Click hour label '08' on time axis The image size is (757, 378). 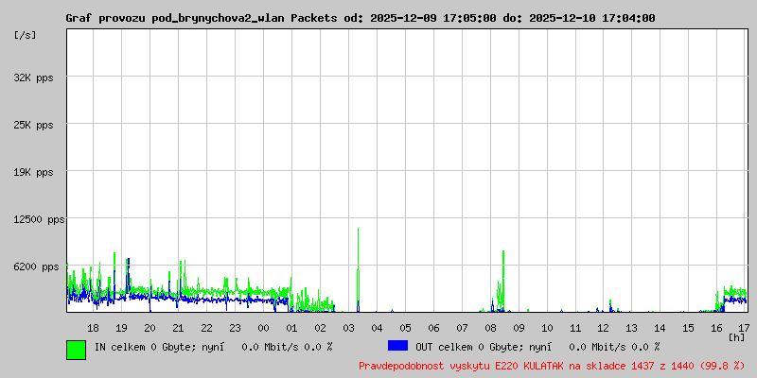click(490, 328)
